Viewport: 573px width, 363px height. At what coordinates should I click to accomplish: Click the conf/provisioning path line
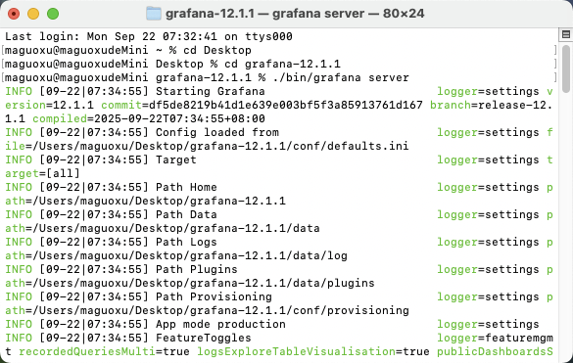[x=207, y=310]
